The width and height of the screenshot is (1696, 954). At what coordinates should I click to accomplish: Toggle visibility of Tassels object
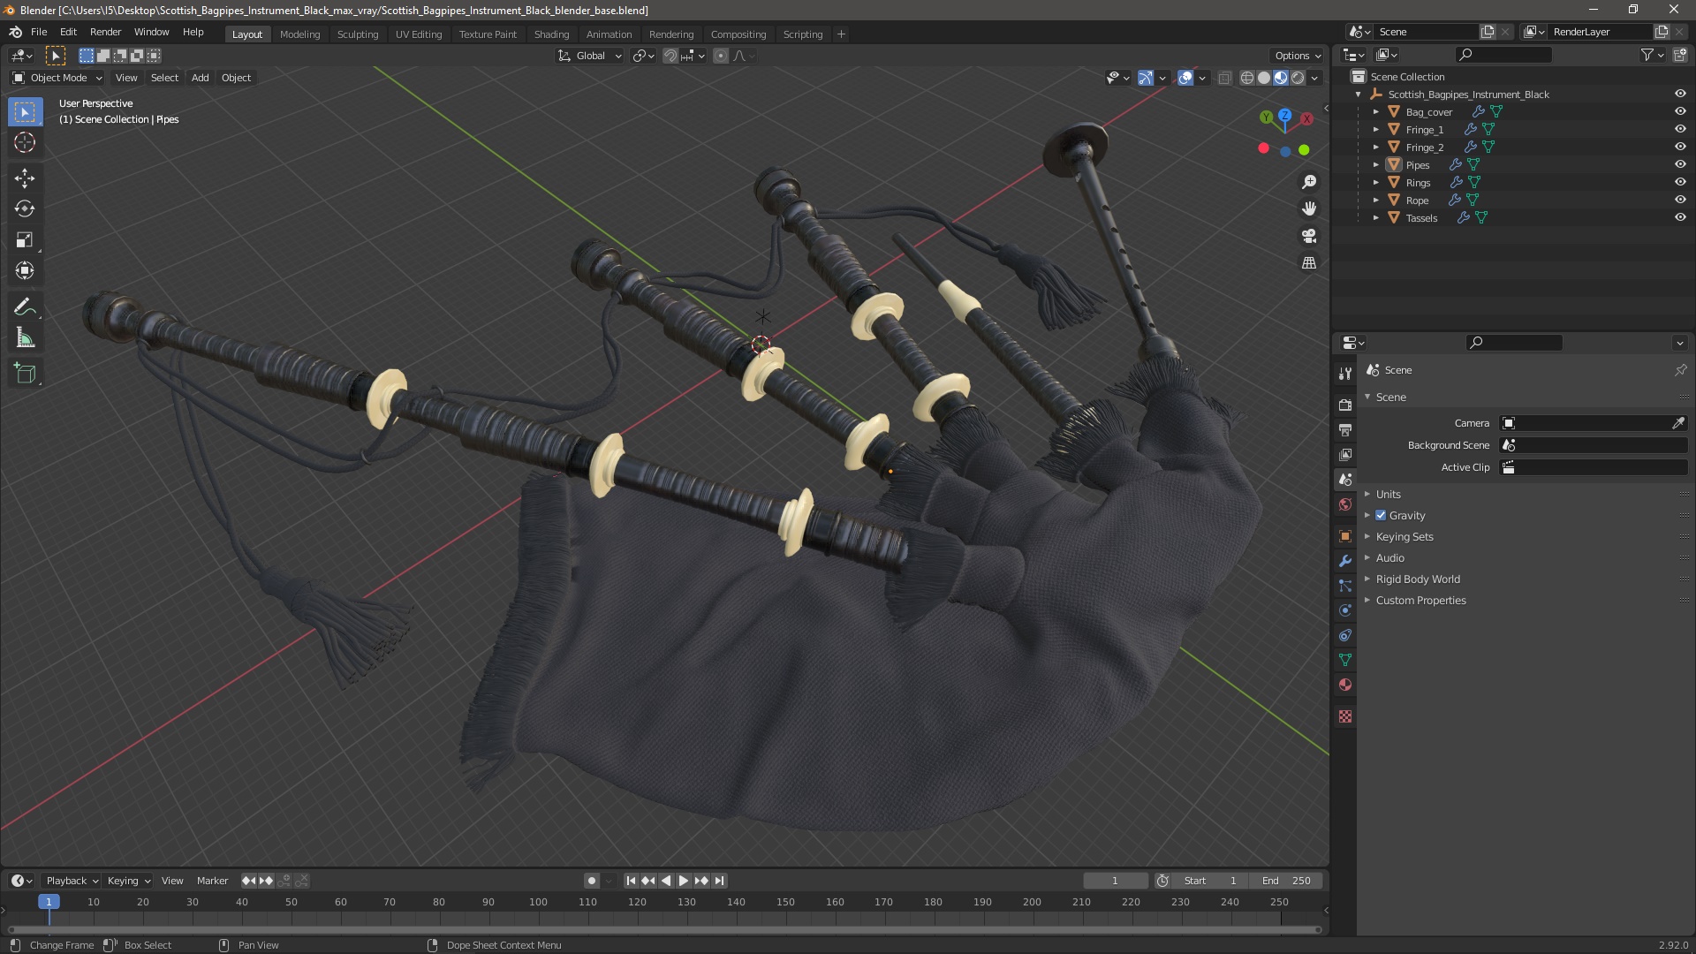pyautogui.click(x=1680, y=217)
